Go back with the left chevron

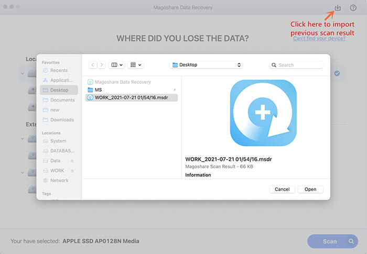93,65
